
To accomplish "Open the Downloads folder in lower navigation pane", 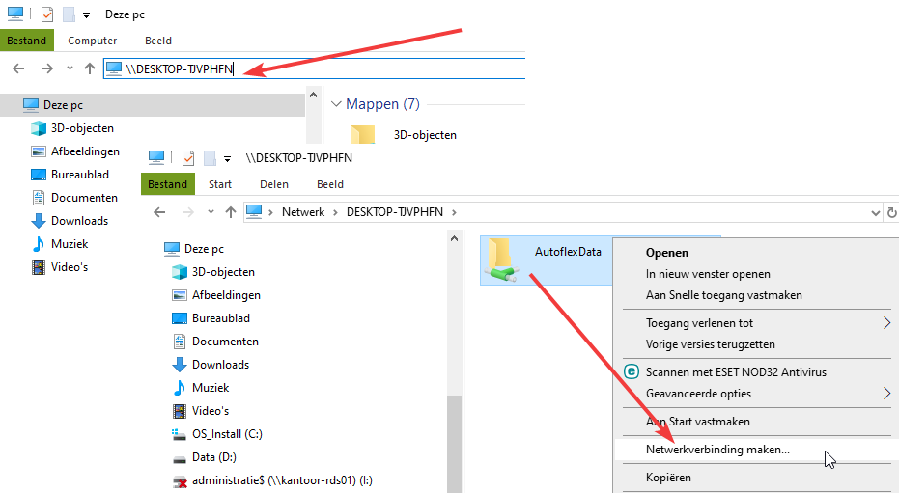I will click(220, 365).
